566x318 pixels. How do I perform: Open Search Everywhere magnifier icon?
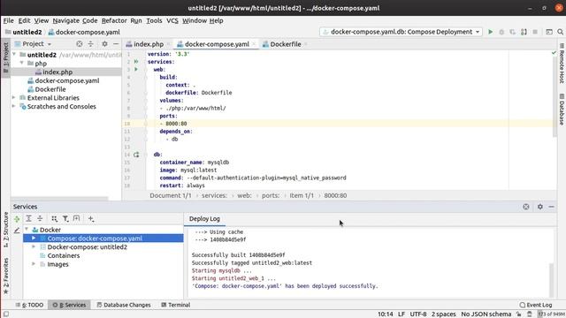tap(560, 32)
